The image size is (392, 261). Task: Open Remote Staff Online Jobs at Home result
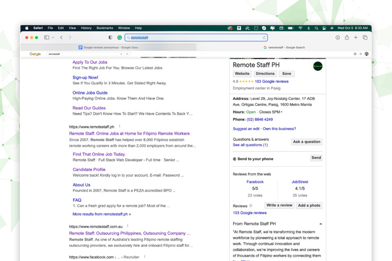[x=129, y=134]
